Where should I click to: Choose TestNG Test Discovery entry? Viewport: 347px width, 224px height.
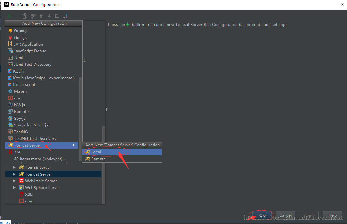(42, 138)
